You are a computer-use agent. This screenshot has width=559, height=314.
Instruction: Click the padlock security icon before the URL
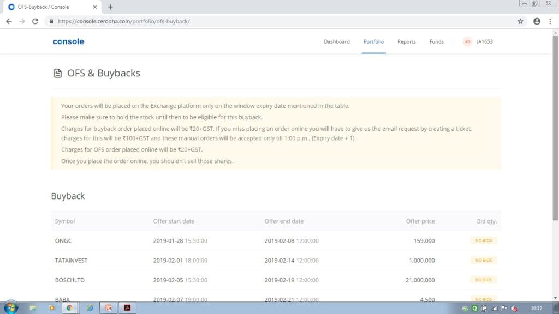51,20
